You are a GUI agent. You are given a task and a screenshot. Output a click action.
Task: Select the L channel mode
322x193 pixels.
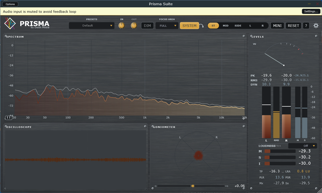coord(250,25)
